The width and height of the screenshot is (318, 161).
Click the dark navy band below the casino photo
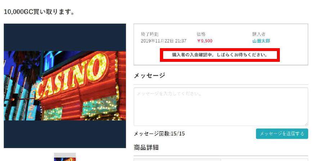[x=65, y=134]
